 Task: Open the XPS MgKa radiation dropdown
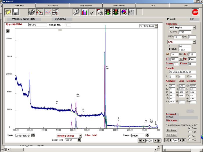pyautogui.click(x=194, y=28)
